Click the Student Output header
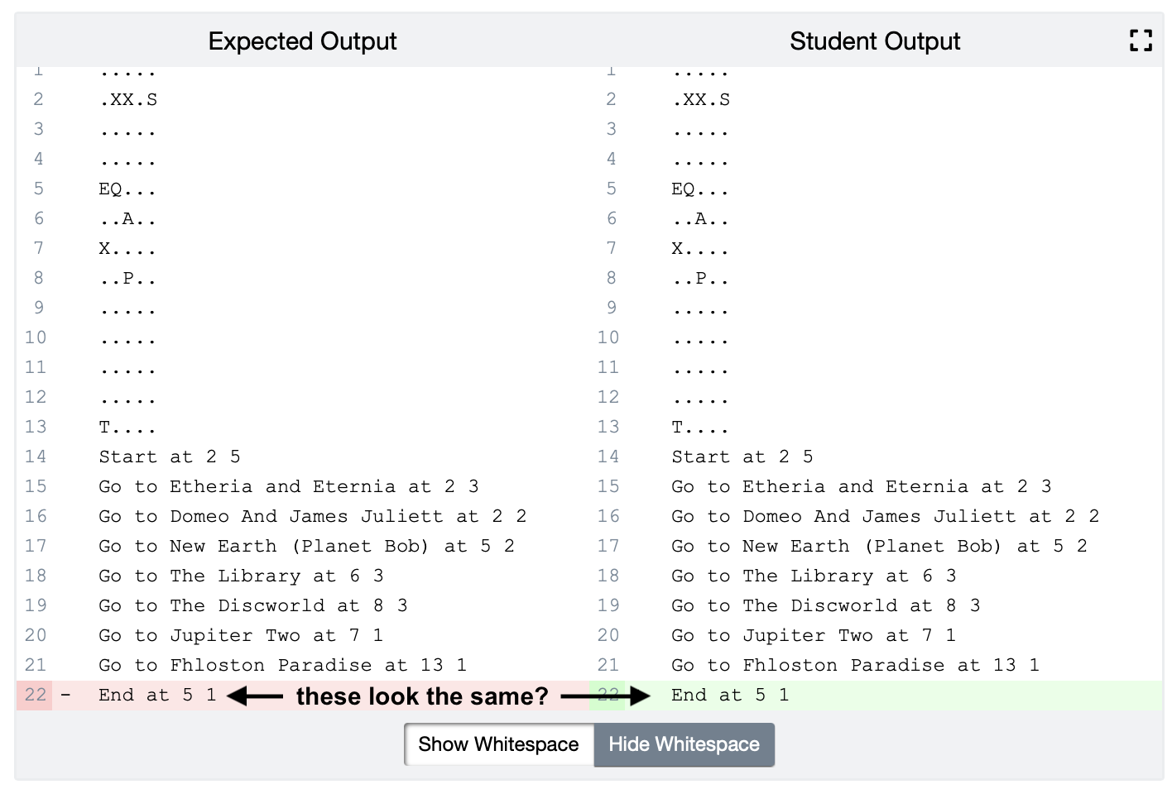The image size is (1172, 789). click(x=875, y=41)
